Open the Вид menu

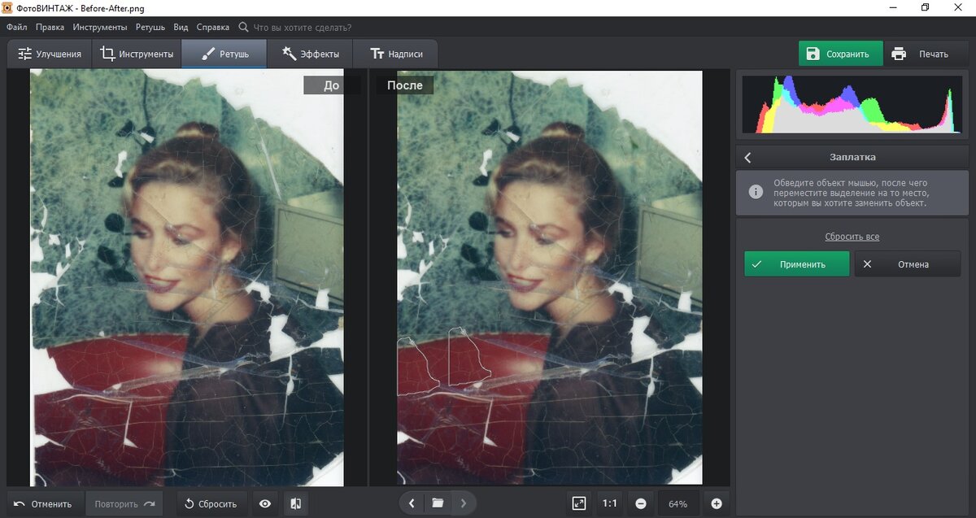(x=181, y=27)
